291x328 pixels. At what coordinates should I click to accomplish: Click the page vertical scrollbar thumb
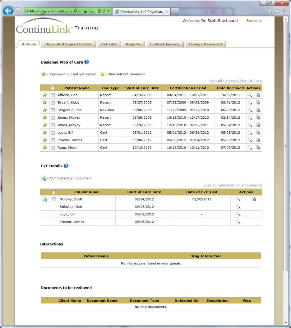286,146
